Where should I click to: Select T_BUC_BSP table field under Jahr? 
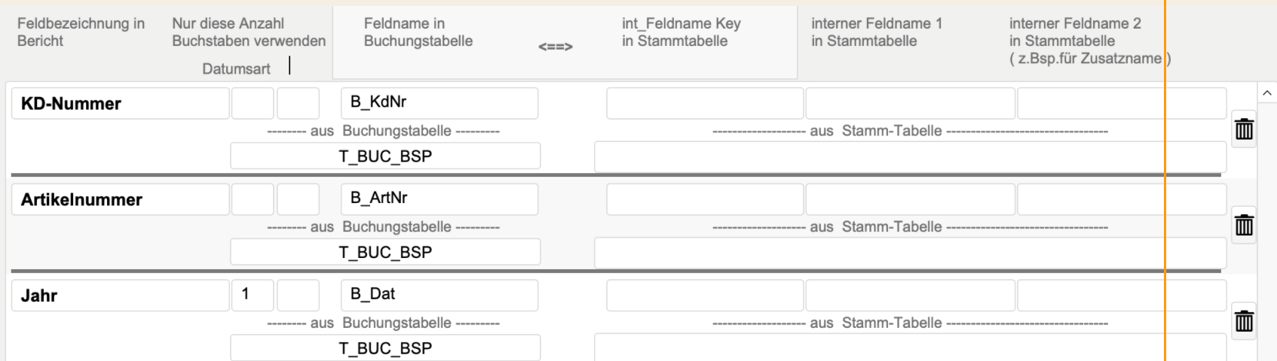[x=385, y=348]
